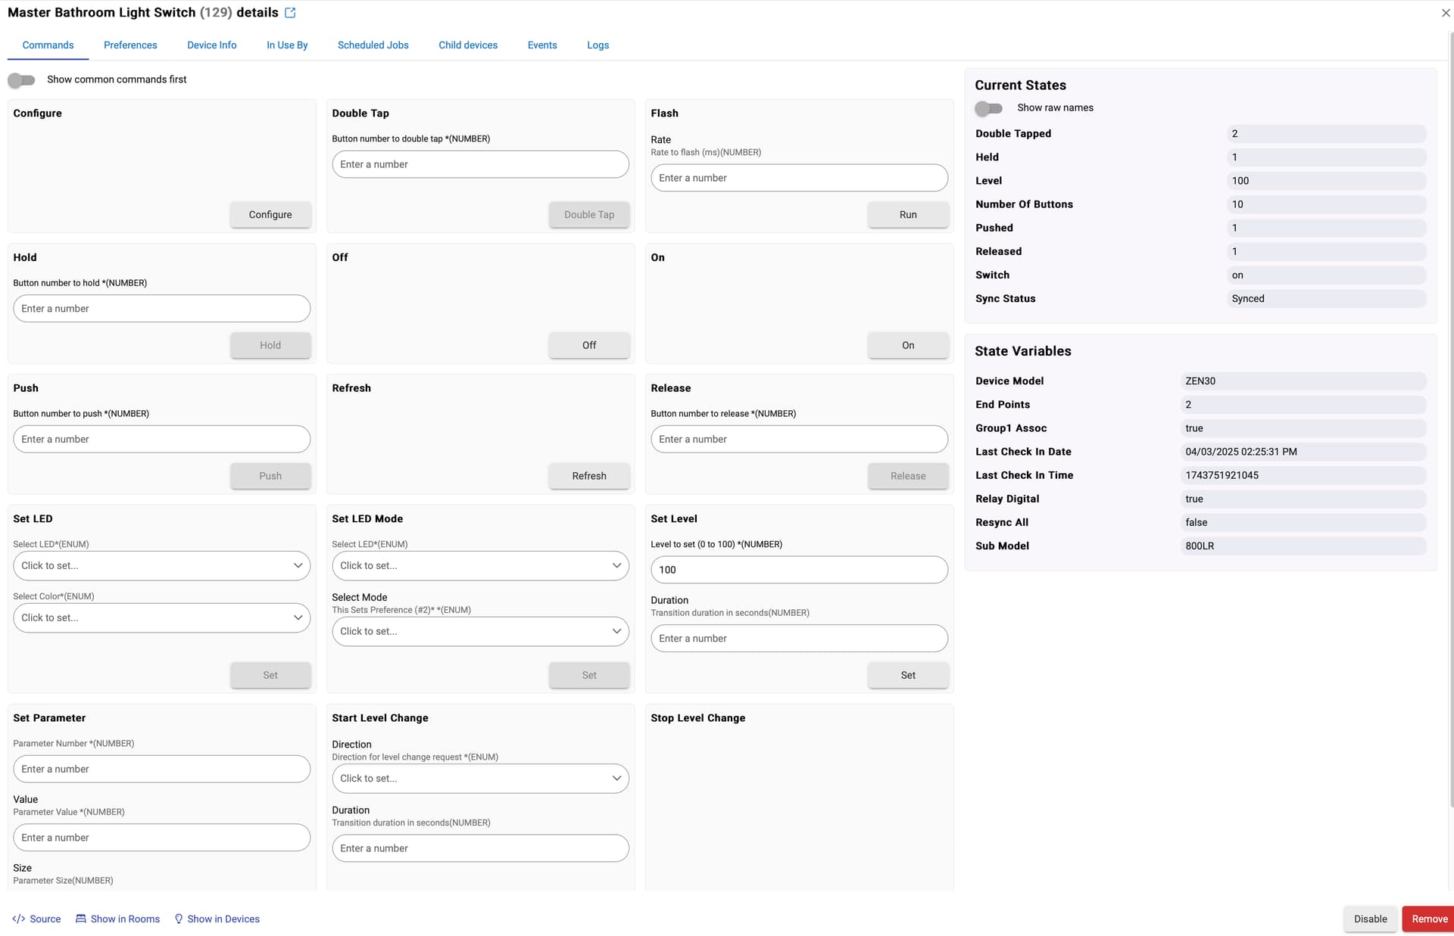Click the Source code icon
The image size is (1454, 936).
[19, 919]
